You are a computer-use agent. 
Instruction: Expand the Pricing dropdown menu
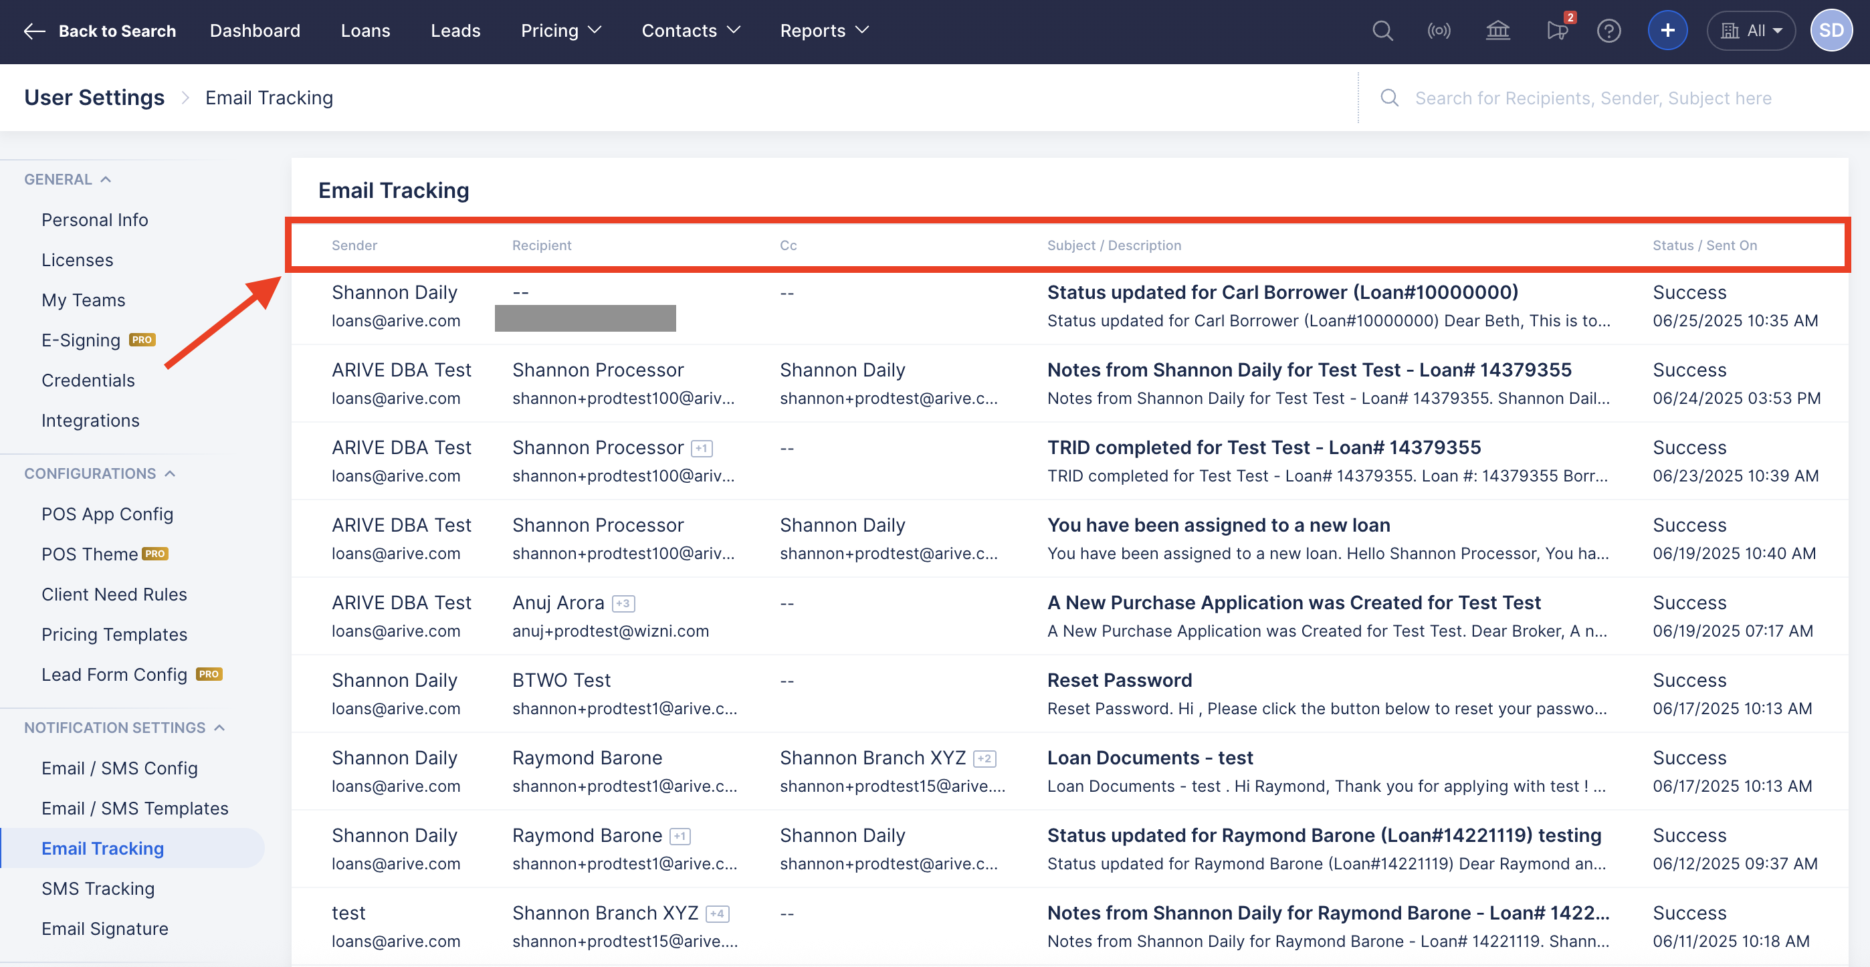[560, 31]
